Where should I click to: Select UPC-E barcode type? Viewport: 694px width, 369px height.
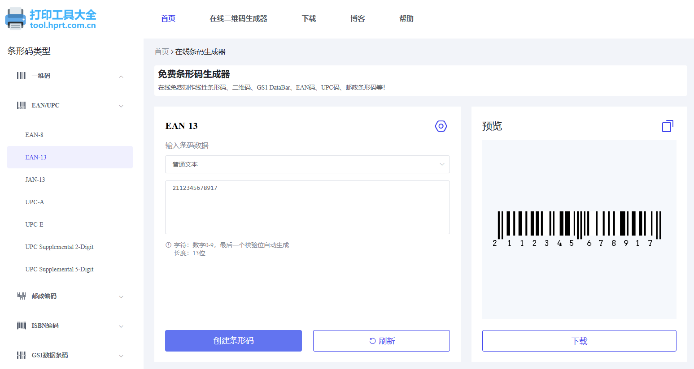[70, 224]
